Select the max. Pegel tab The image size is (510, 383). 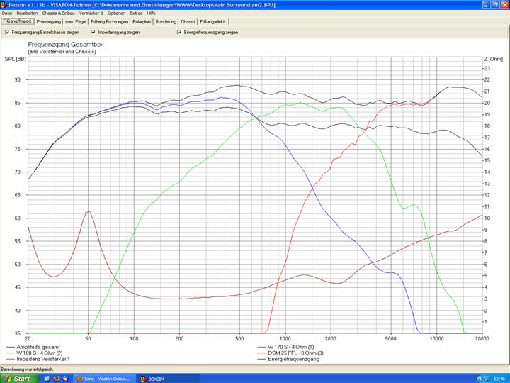click(76, 22)
